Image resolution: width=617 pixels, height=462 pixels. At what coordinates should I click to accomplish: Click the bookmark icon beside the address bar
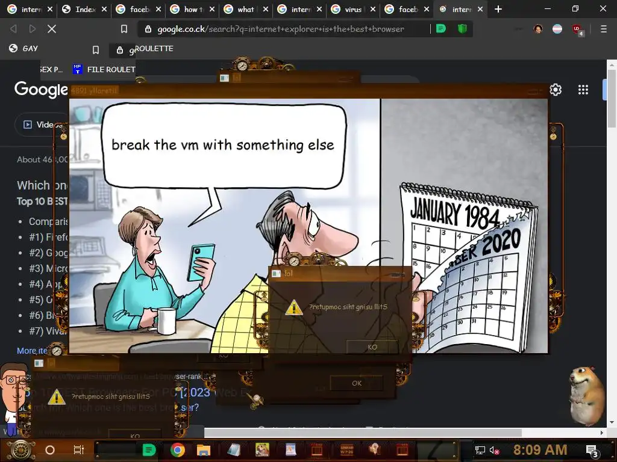click(124, 29)
